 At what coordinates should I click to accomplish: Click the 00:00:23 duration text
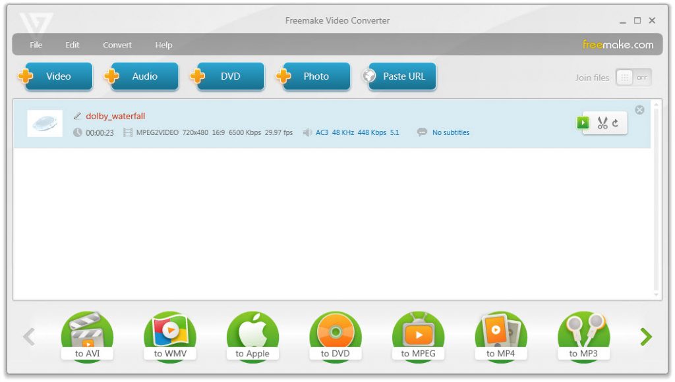100,132
